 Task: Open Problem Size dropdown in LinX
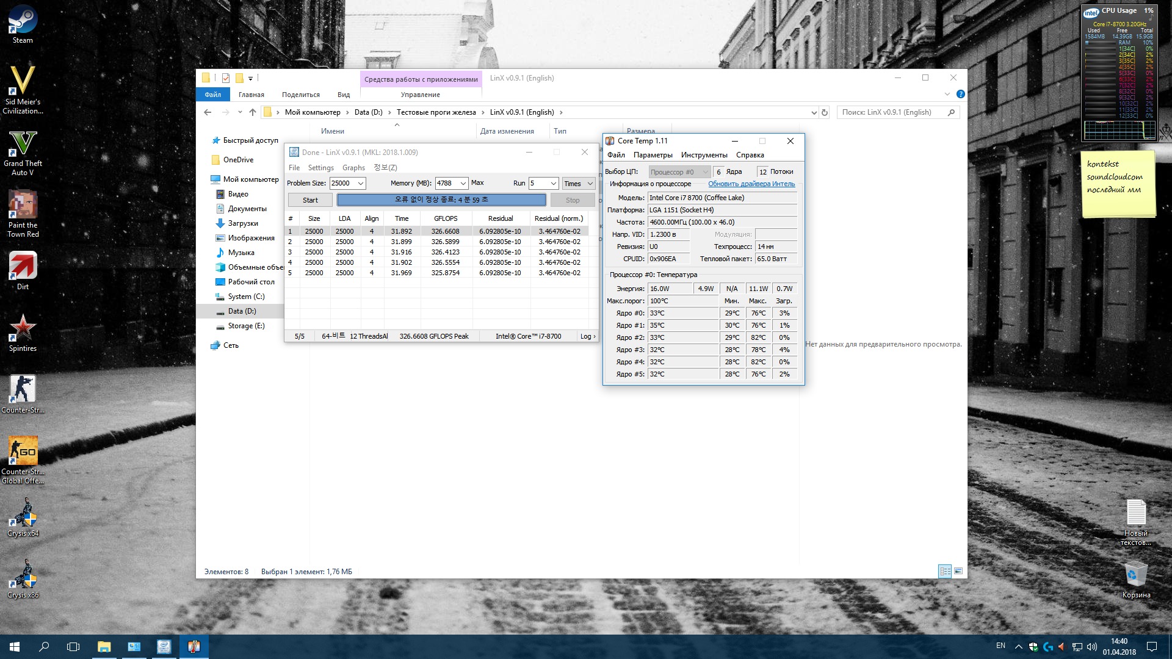[361, 183]
